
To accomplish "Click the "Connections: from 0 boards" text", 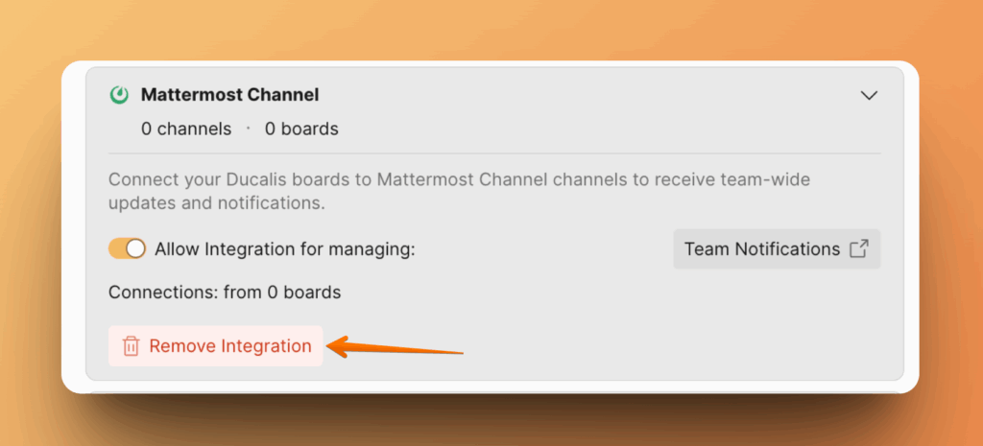I will tap(225, 292).
